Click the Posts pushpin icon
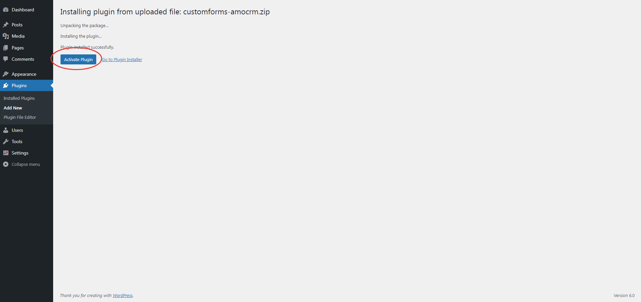 [x=6, y=25]
